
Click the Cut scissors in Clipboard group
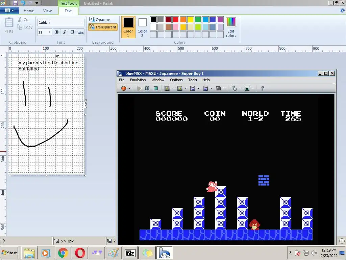point(20,19)
